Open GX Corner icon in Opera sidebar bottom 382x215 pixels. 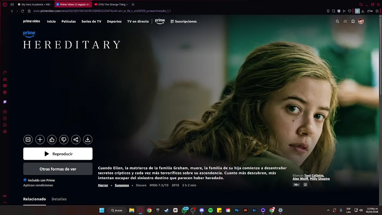(x=5, y=196)
